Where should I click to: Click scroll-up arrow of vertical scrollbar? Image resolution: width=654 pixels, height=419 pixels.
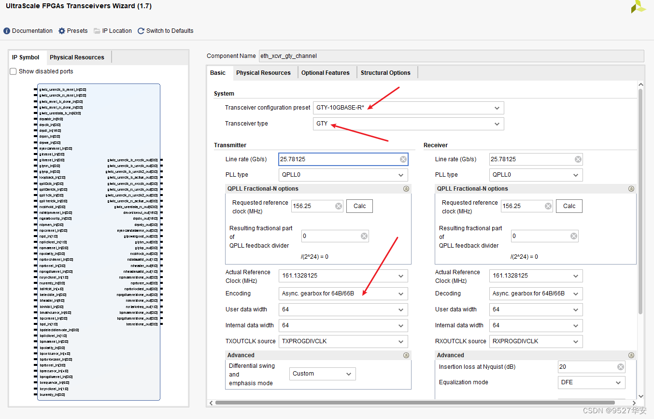641,84
